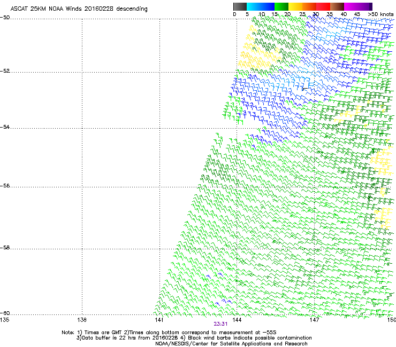Click the gray 0-5 knots legend swatch

click(240, 6)
